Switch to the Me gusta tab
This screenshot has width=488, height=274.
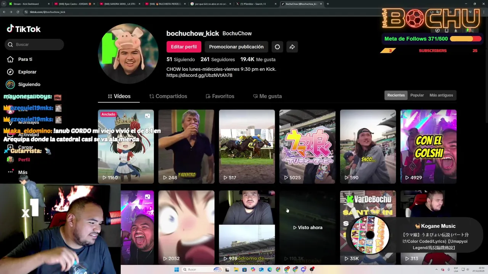(x=267, y=96)
